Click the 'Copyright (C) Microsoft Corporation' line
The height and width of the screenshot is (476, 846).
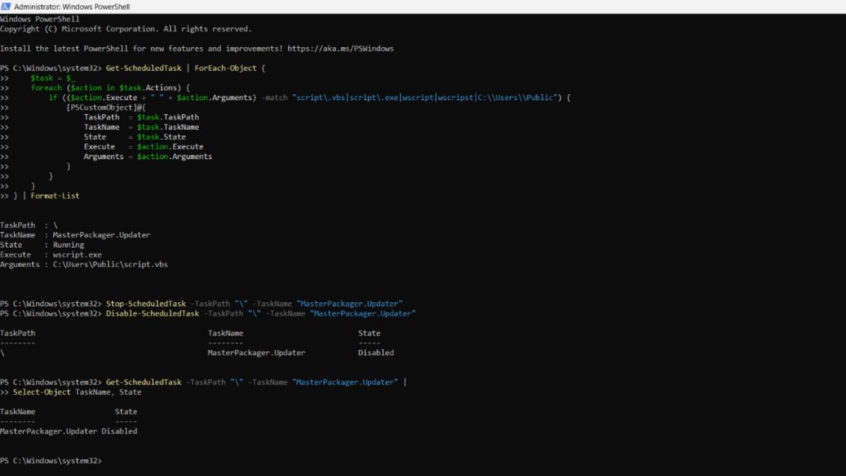[x=125, y=29]
